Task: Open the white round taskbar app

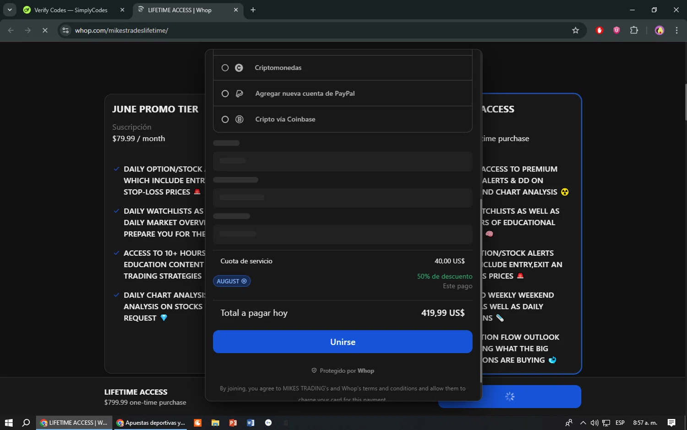Action: click(268, 423)
